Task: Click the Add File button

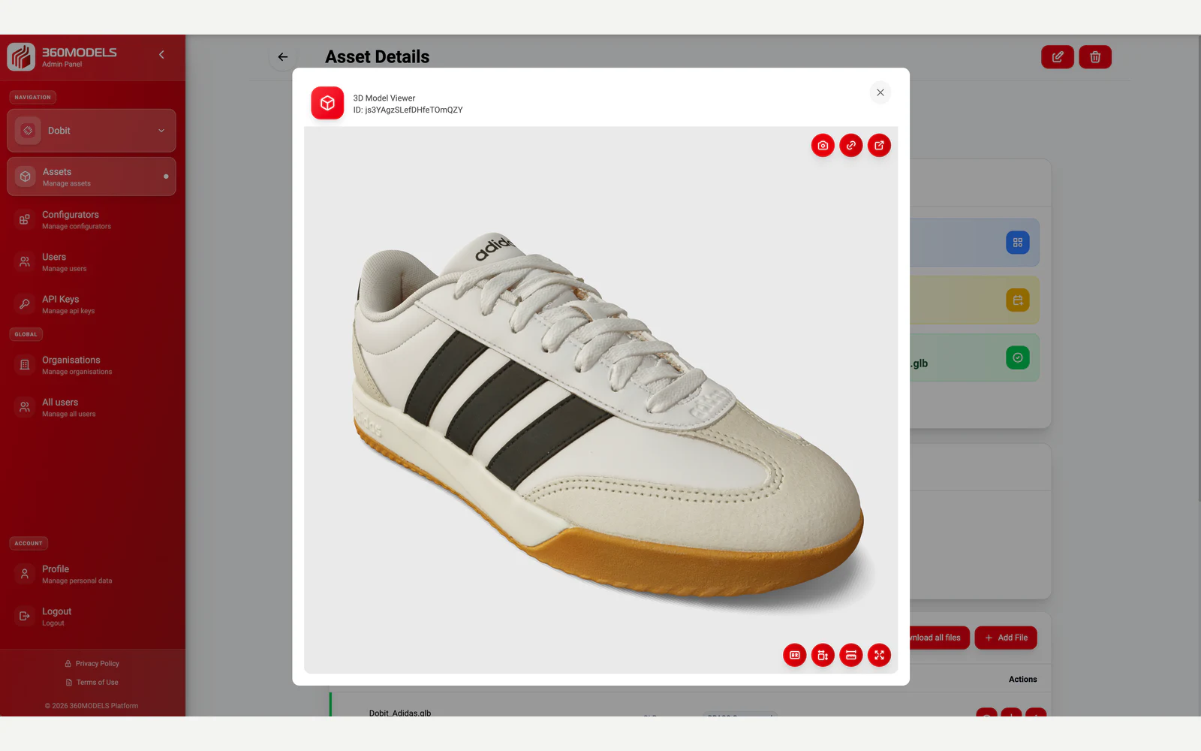Action: click(1006, 638)
